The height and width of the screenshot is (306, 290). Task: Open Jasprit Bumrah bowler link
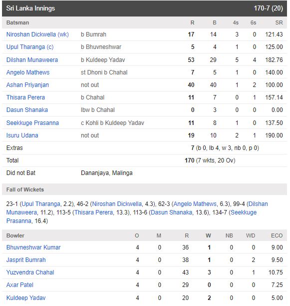click(26, 260)
